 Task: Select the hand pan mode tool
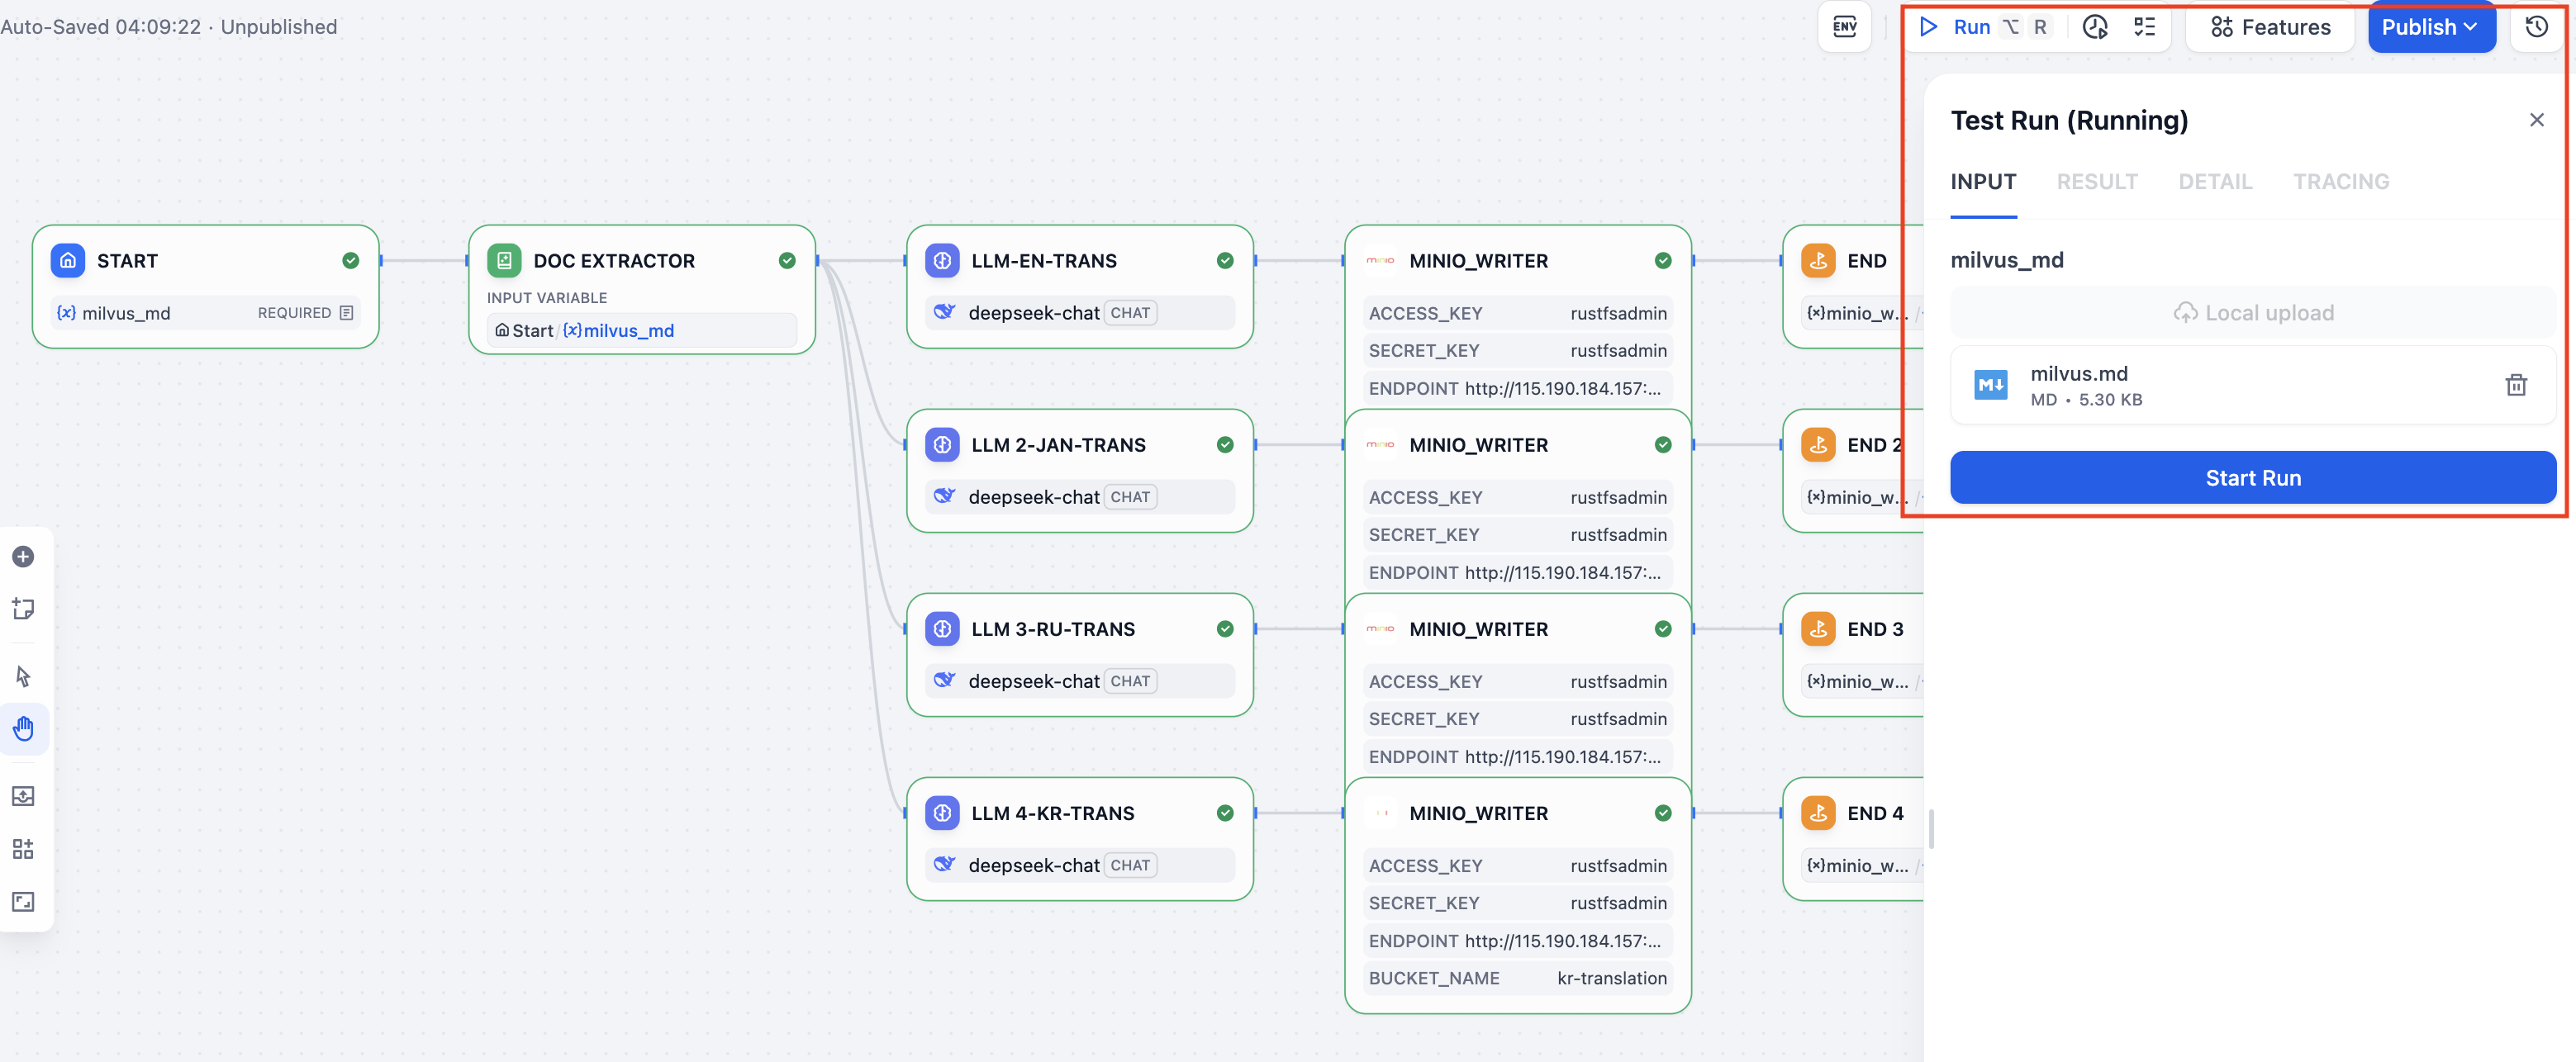pos(23,728)
